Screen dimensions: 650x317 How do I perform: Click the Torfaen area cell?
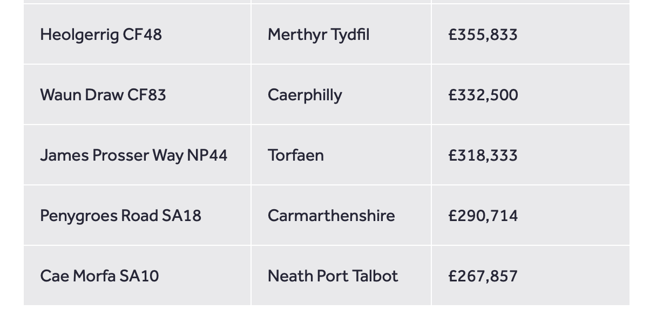click(296, 156)
